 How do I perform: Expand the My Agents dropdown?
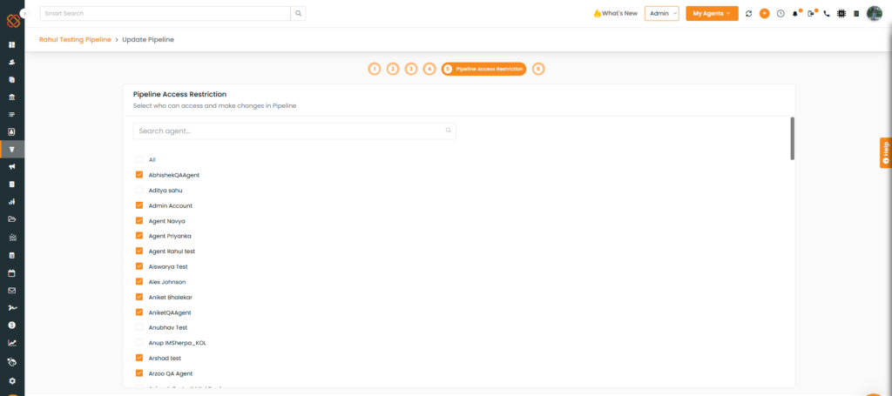click(712, 14)
